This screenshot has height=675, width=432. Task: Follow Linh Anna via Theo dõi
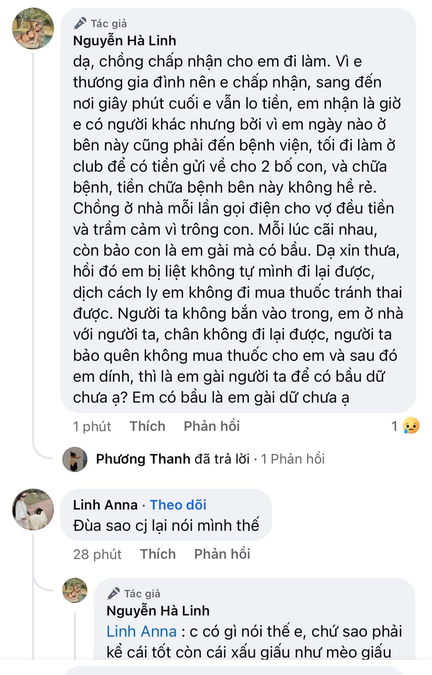pos(178,505)
